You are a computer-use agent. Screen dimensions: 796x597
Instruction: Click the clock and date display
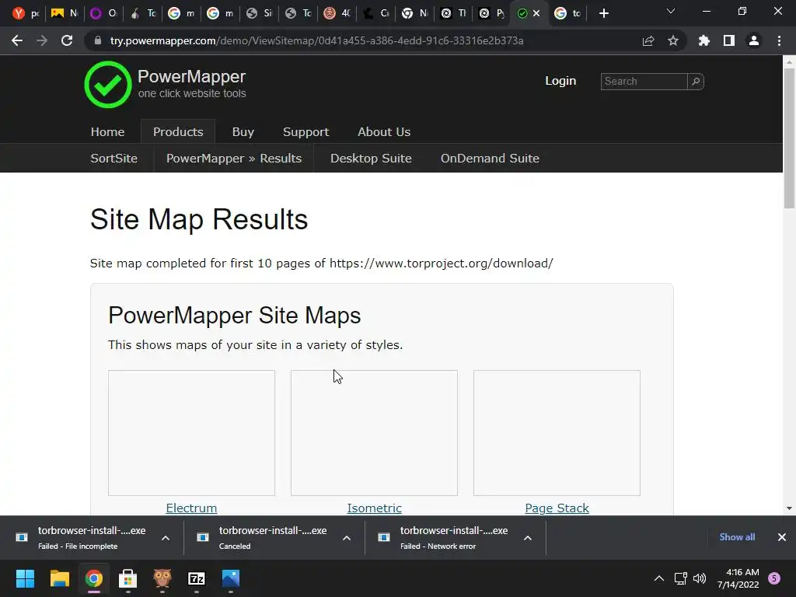tap(738, 578)
